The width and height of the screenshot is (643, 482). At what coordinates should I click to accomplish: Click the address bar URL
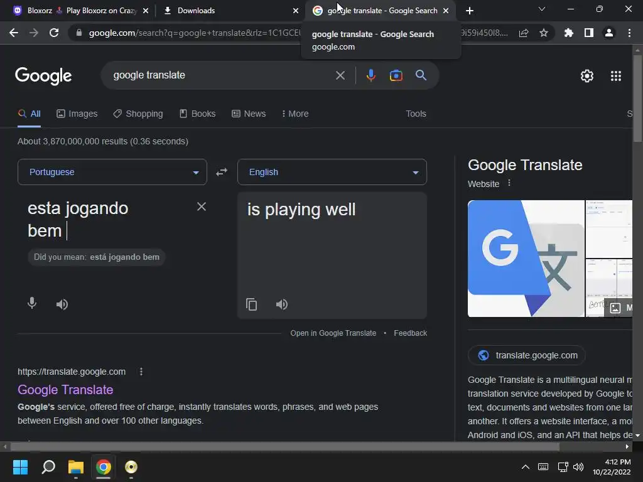tap(195, 33)
